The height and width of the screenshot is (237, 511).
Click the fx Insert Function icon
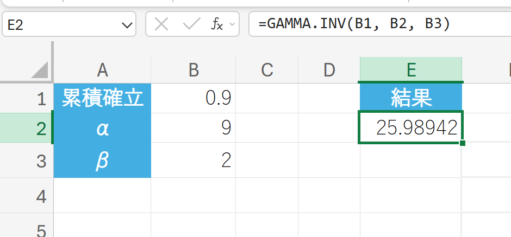[217, 24]
